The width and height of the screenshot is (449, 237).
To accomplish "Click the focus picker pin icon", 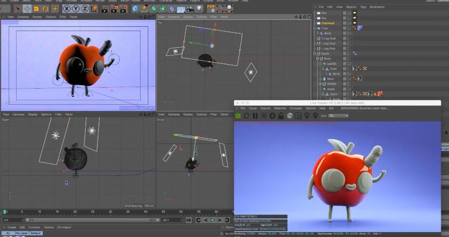I will pyautogui.click(x=306, y=116).
